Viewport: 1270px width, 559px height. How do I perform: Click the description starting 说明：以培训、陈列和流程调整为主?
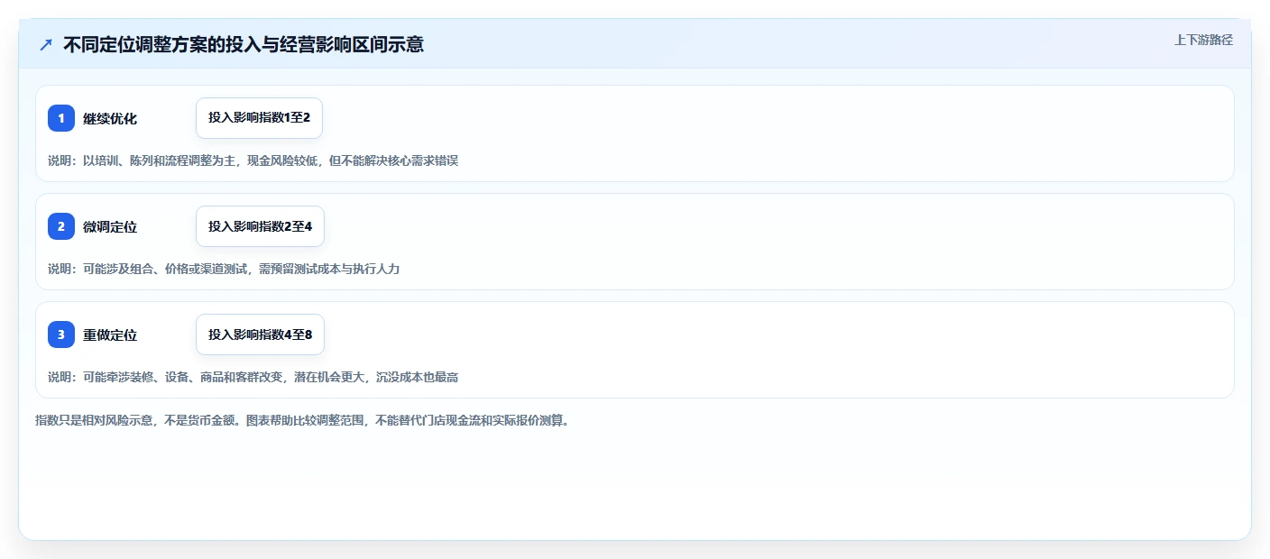[x=253, y=160]
